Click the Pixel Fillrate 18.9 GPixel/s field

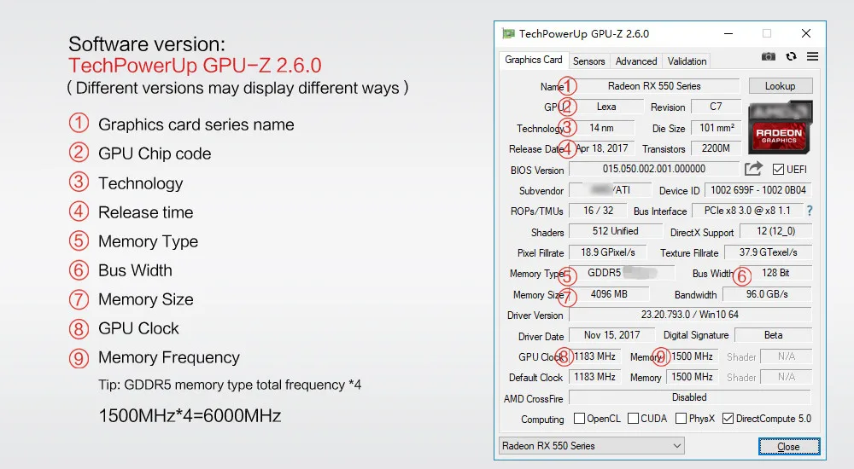tap(608, 252)
